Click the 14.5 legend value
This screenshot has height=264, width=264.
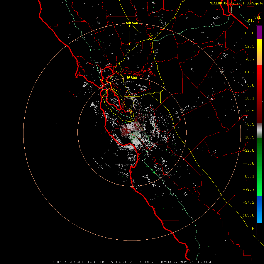point(250,111)
